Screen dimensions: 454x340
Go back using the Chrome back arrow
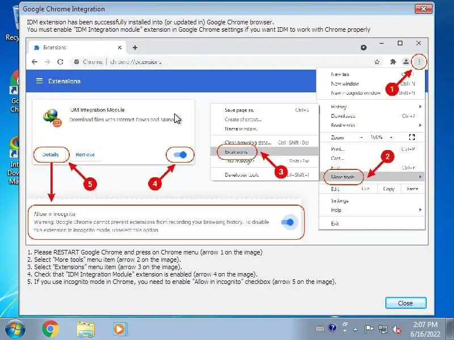click(x=35, y=62)
